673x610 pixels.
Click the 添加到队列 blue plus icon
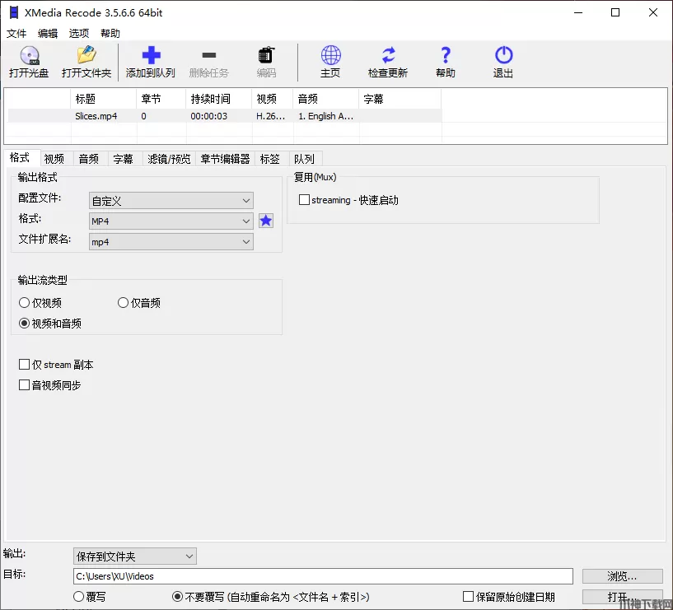(x=151, y=56)
